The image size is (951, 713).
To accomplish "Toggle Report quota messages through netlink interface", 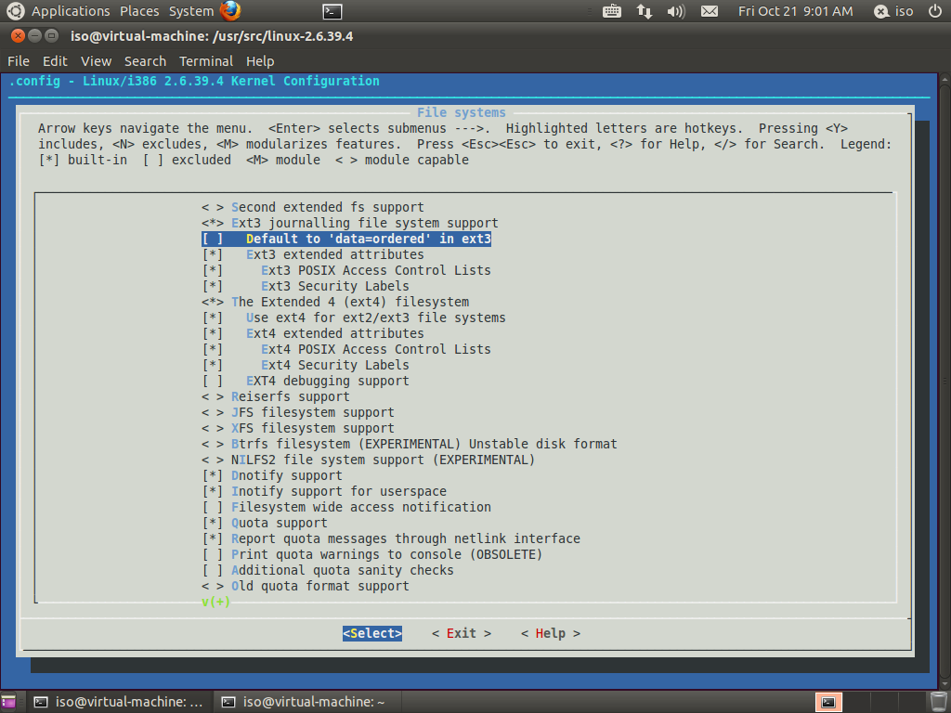I will (x=391, y=538).
